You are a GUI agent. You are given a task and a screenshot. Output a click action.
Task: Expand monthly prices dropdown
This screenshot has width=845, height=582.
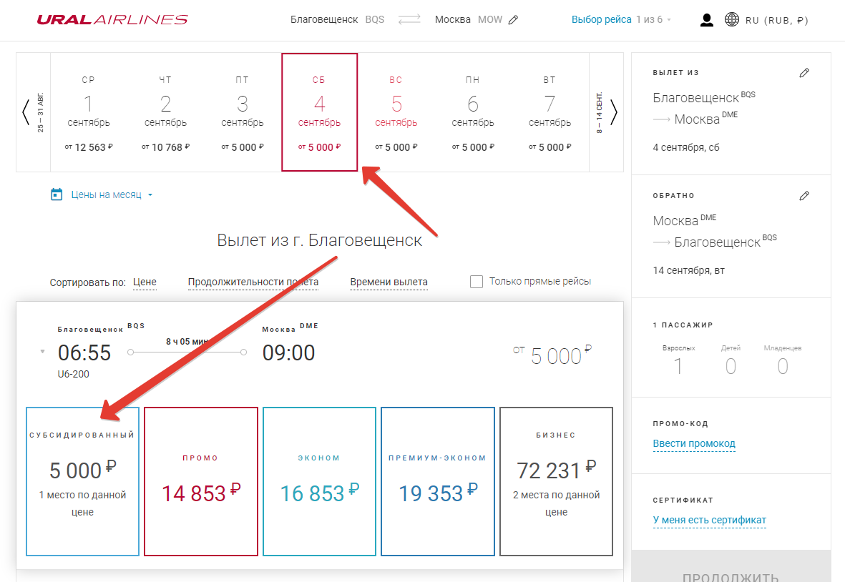(150, 195)
